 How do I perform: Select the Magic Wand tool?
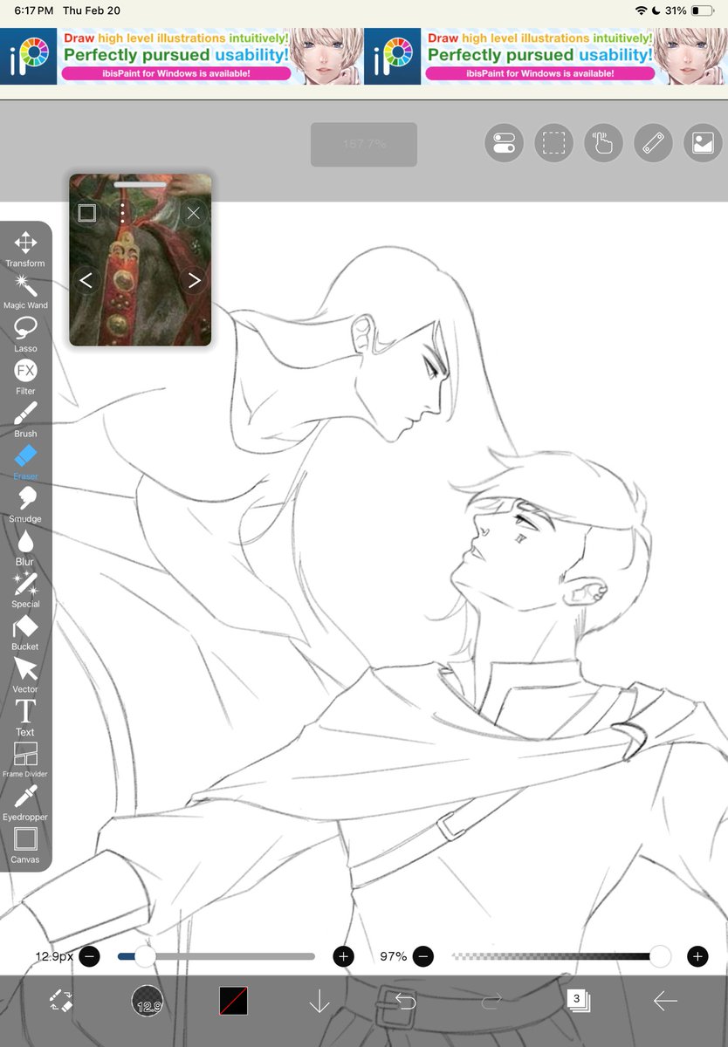click(x=25, y=291)
